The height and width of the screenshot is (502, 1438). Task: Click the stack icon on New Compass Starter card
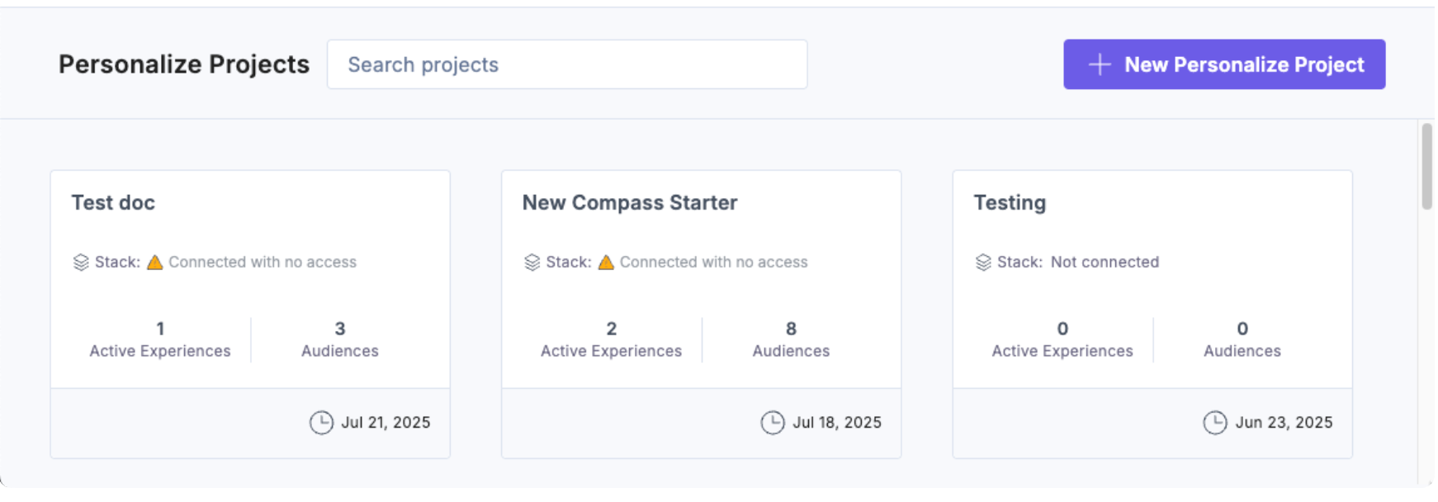point(531,262)
